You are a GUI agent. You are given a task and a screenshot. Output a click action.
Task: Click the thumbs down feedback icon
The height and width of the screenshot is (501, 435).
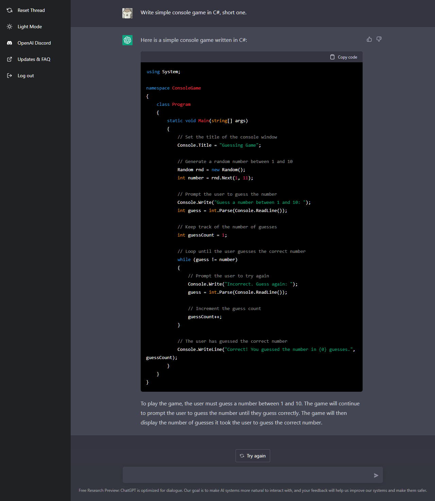click(x=379, y=39)
